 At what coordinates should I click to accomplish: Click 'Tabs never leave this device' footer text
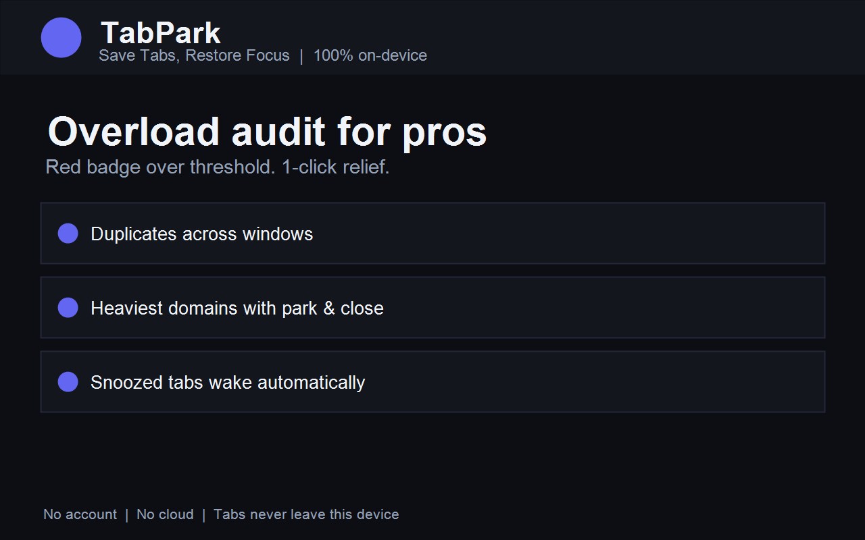point(306,514)
